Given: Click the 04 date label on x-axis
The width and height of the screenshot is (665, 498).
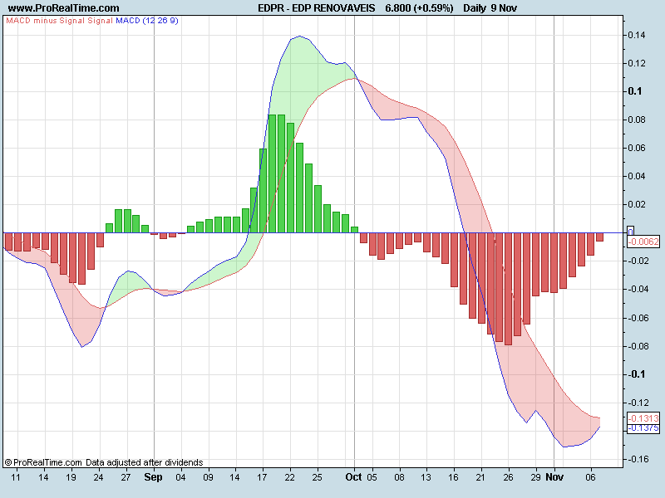Looking at the screenshot, I should pos(180,478).
